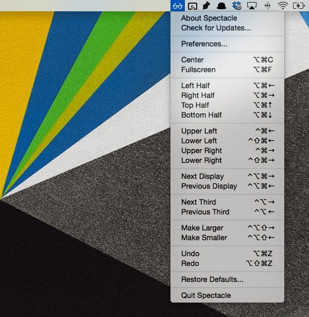309x317 pixels.
Task: Click the pen nib menu bar icon
Action: (x=206, y=6)
